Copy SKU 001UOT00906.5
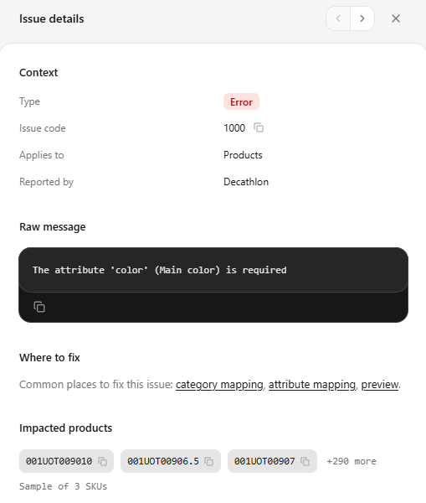 click(209, 461)
